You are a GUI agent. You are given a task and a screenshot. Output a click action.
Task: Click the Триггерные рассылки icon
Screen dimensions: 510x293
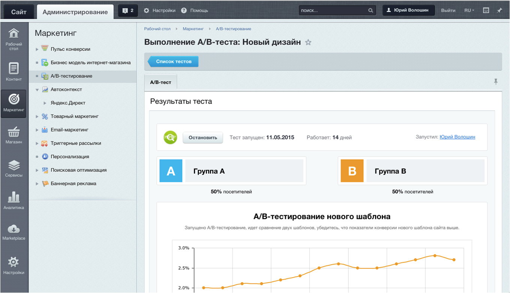tap(45, 143)
